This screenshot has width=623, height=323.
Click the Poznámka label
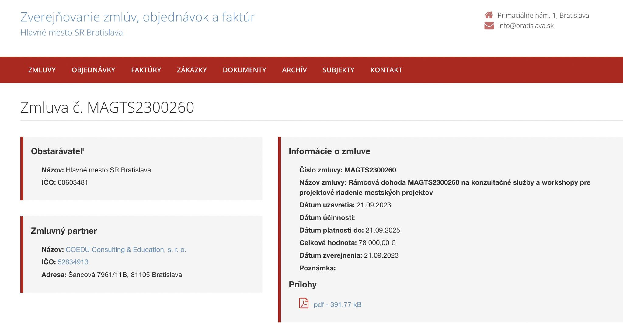(x=318, y=268)
